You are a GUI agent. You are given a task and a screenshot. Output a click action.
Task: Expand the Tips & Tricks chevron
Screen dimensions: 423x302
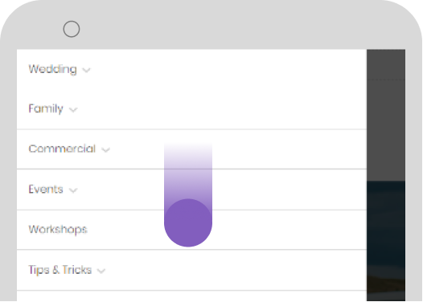coord(101,271)
